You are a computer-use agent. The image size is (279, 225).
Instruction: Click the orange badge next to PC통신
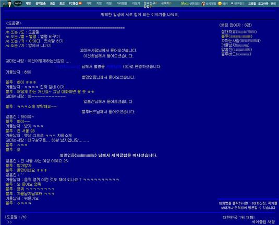tap(80, 3)
